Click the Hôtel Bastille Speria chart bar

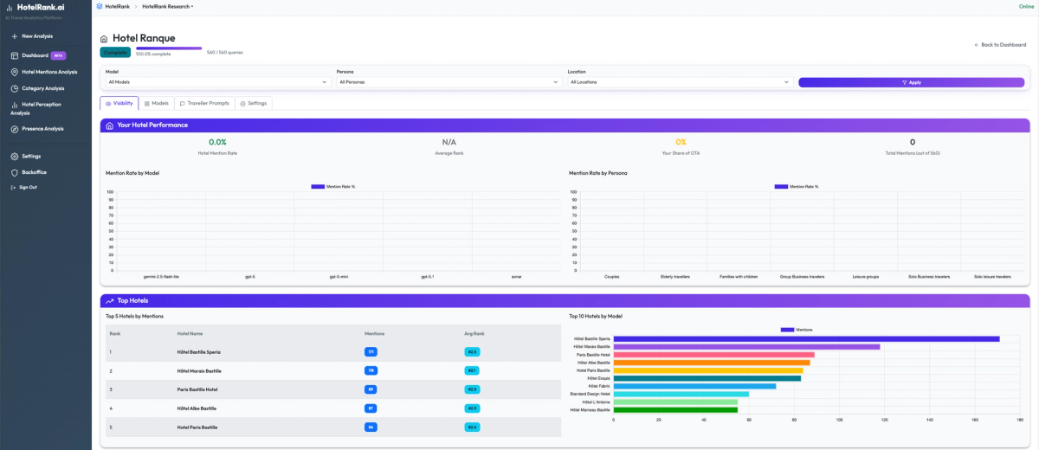coord(806,338)
